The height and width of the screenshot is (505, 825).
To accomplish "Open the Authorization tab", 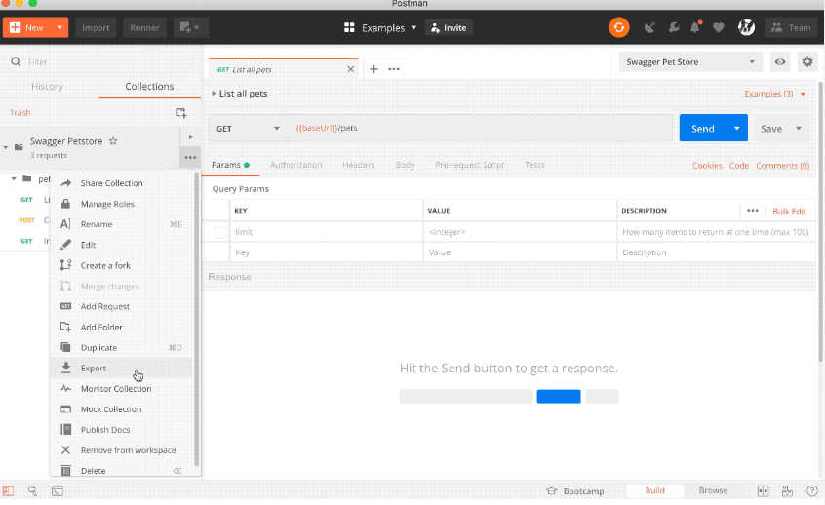I will (295, 165).
